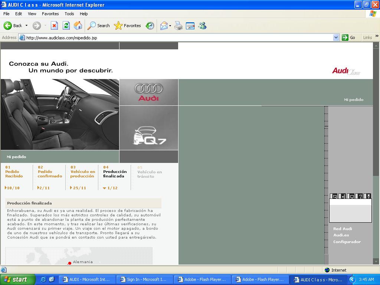Click the question mark help icon

pos(360,196)
